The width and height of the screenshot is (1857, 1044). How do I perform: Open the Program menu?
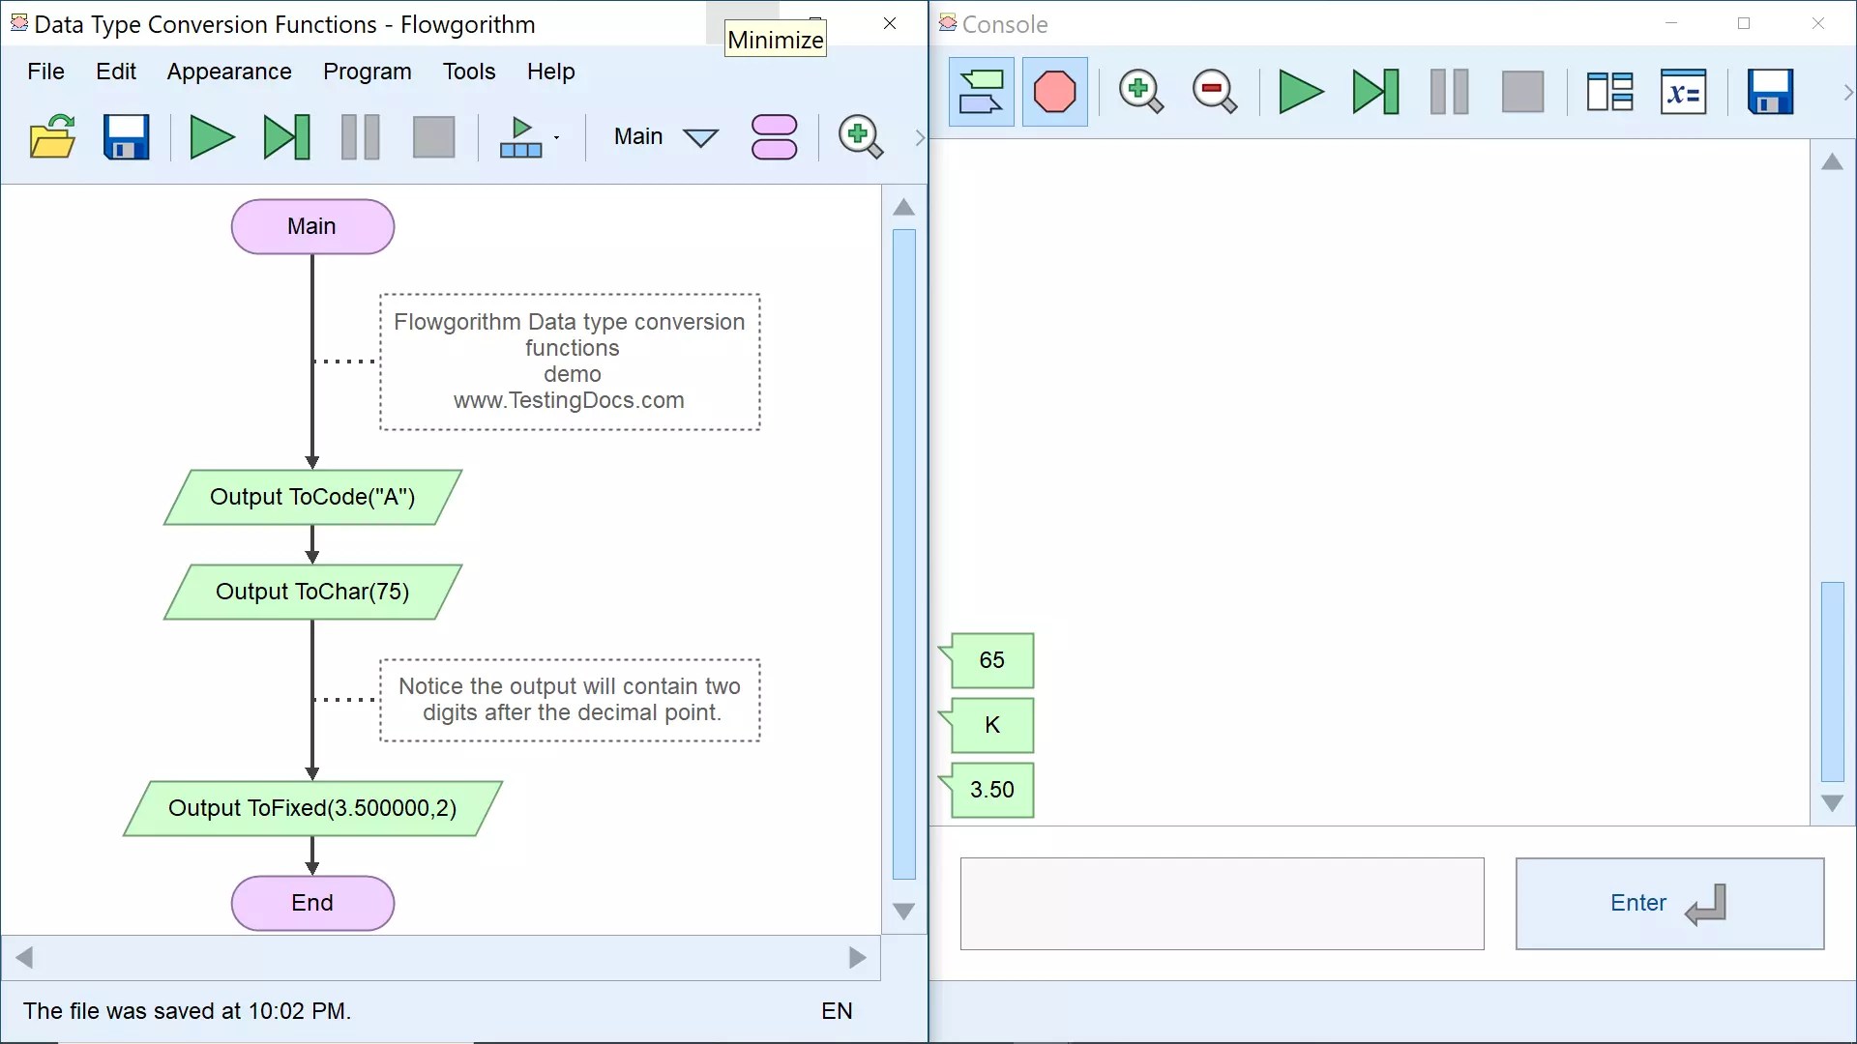click(367, 71)
